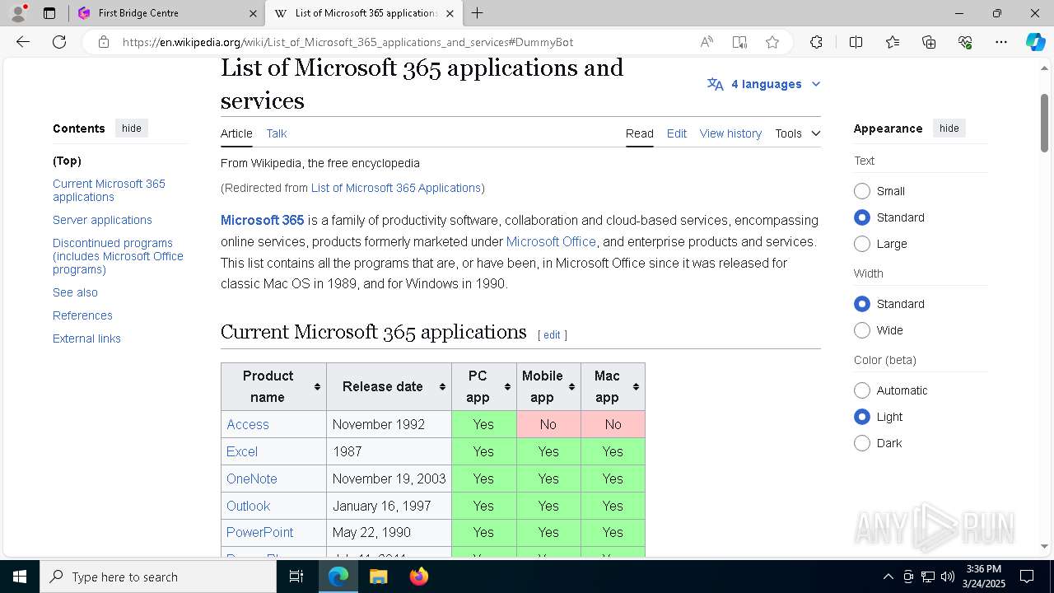Open the Collections icon

pos(929,42)
